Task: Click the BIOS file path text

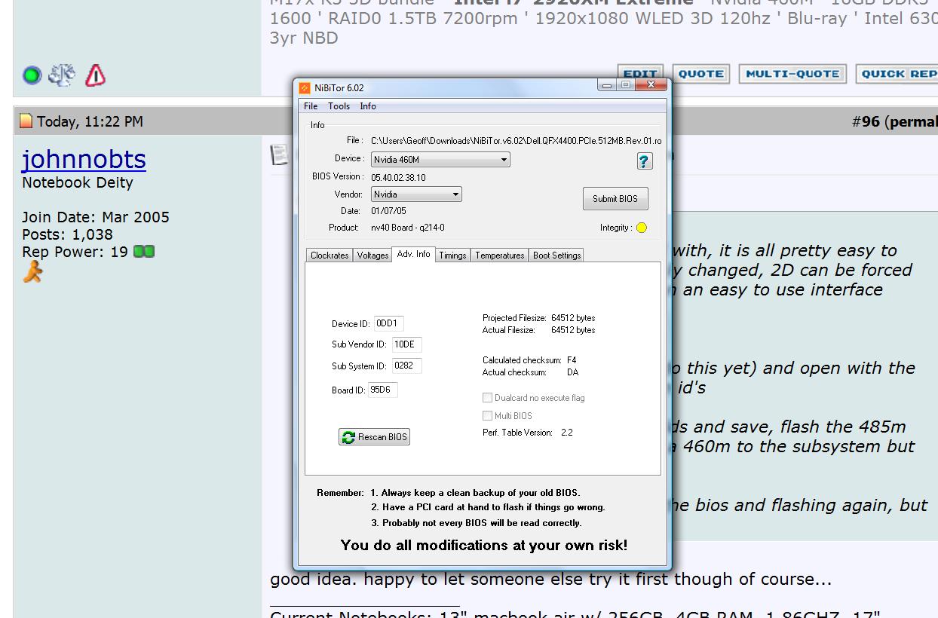Action: (516, 141)
